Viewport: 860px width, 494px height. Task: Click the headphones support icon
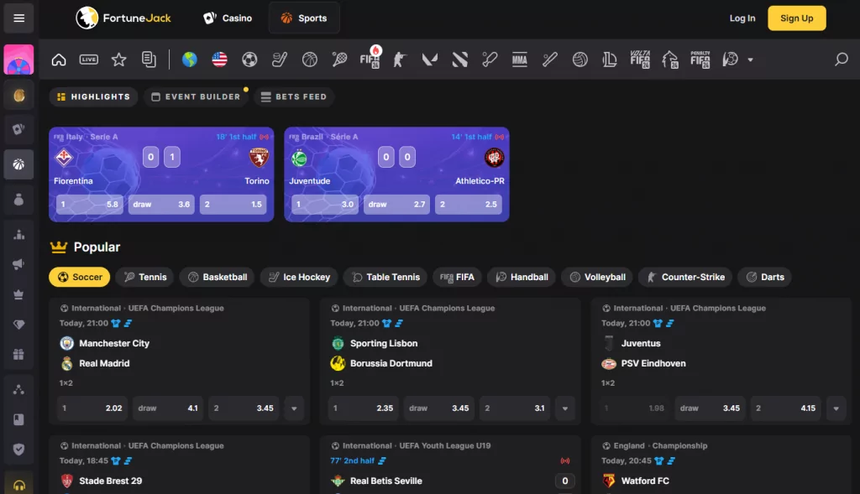18,485
